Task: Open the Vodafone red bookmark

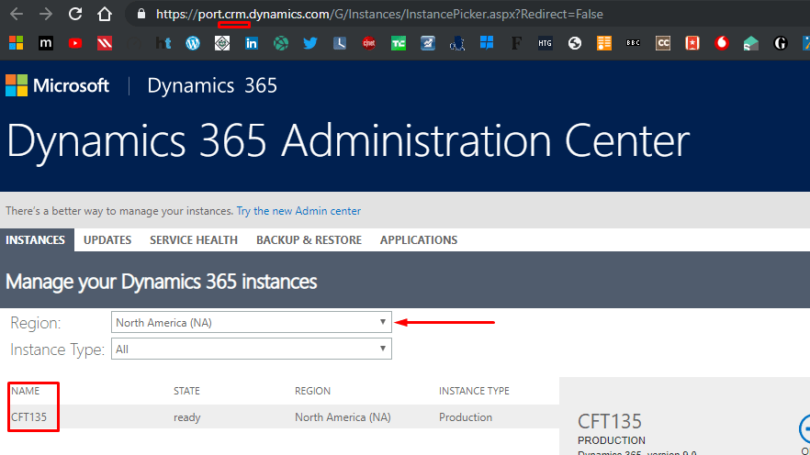Action: coord(722,43)
